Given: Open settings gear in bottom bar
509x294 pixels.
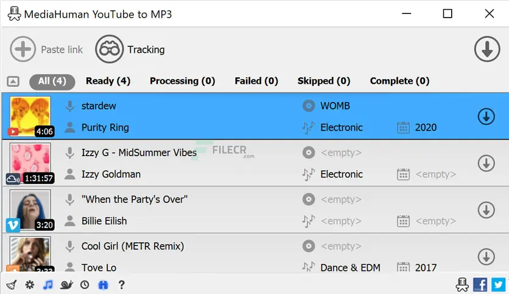Looking at the screenshot, I should click(x=29, y=284).
